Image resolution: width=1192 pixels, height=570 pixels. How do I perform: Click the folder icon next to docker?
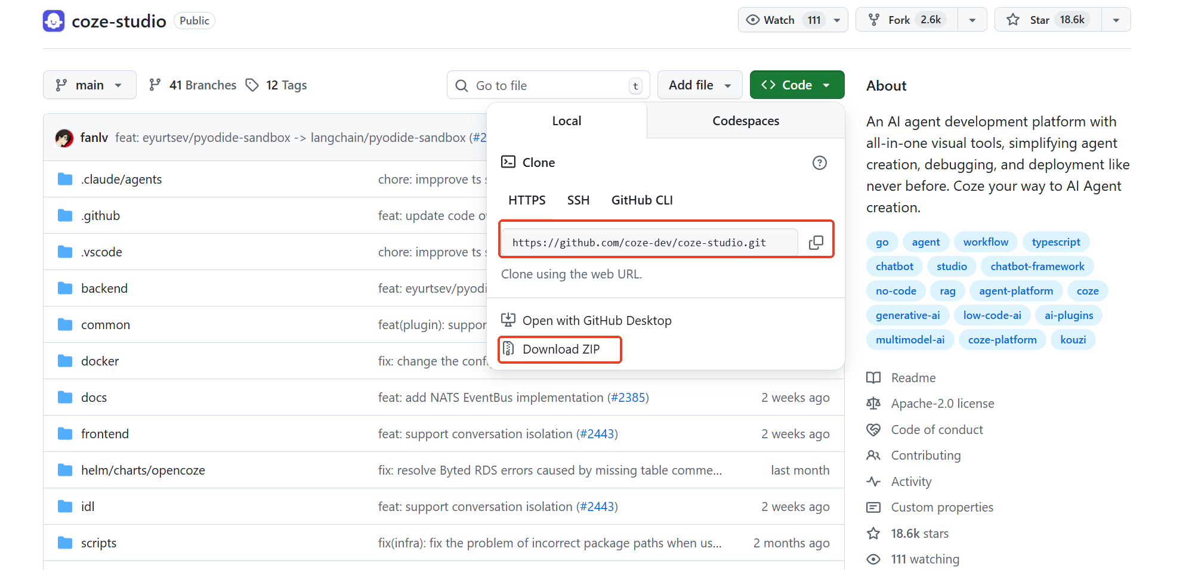pos(65,361)
